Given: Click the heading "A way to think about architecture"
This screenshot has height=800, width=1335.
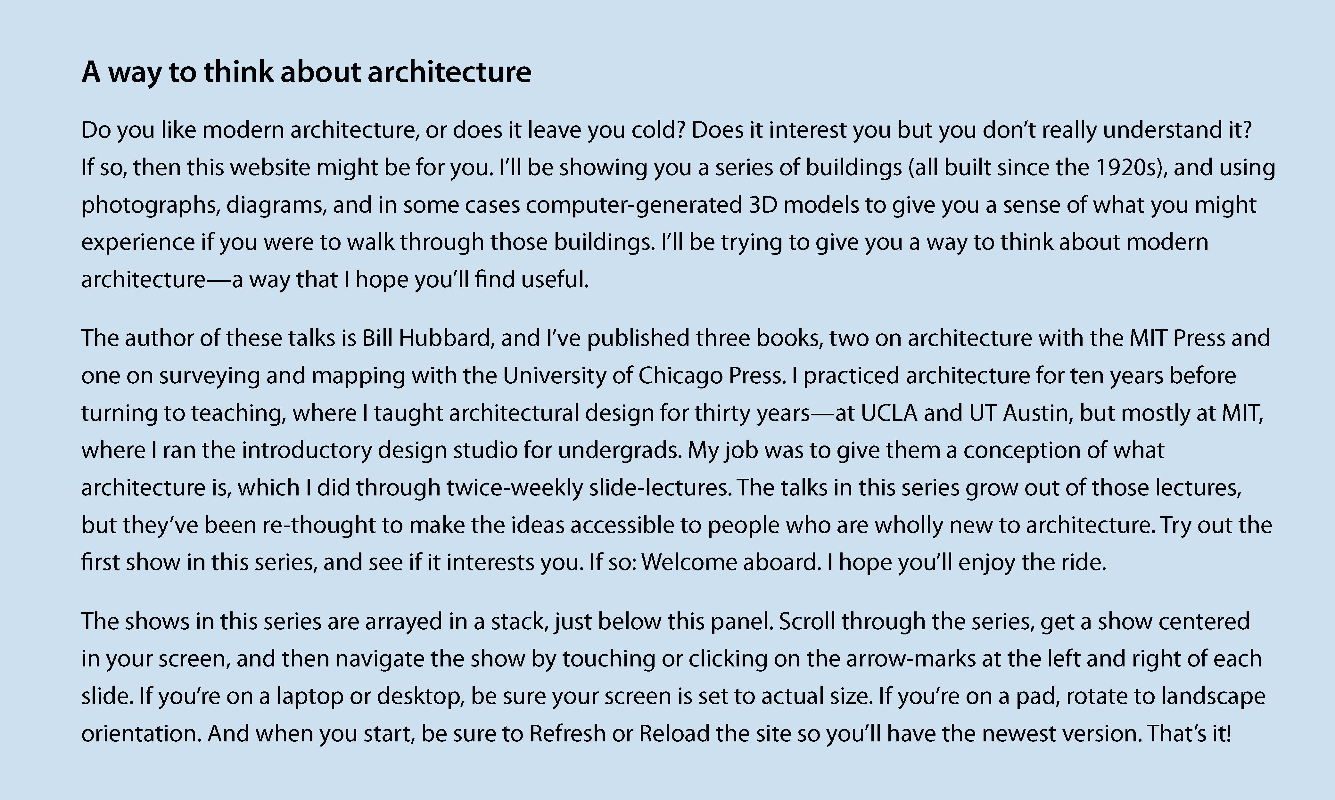Looking at the screenshot, I should point(306,72).
